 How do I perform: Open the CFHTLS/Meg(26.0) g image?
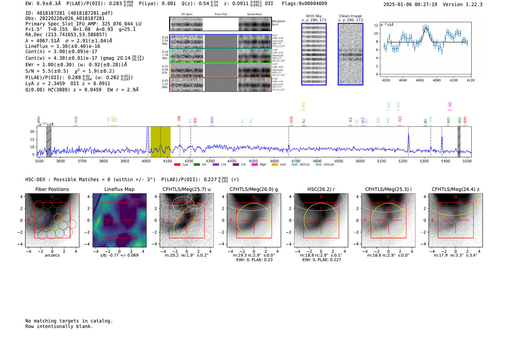tap(254, 220)
